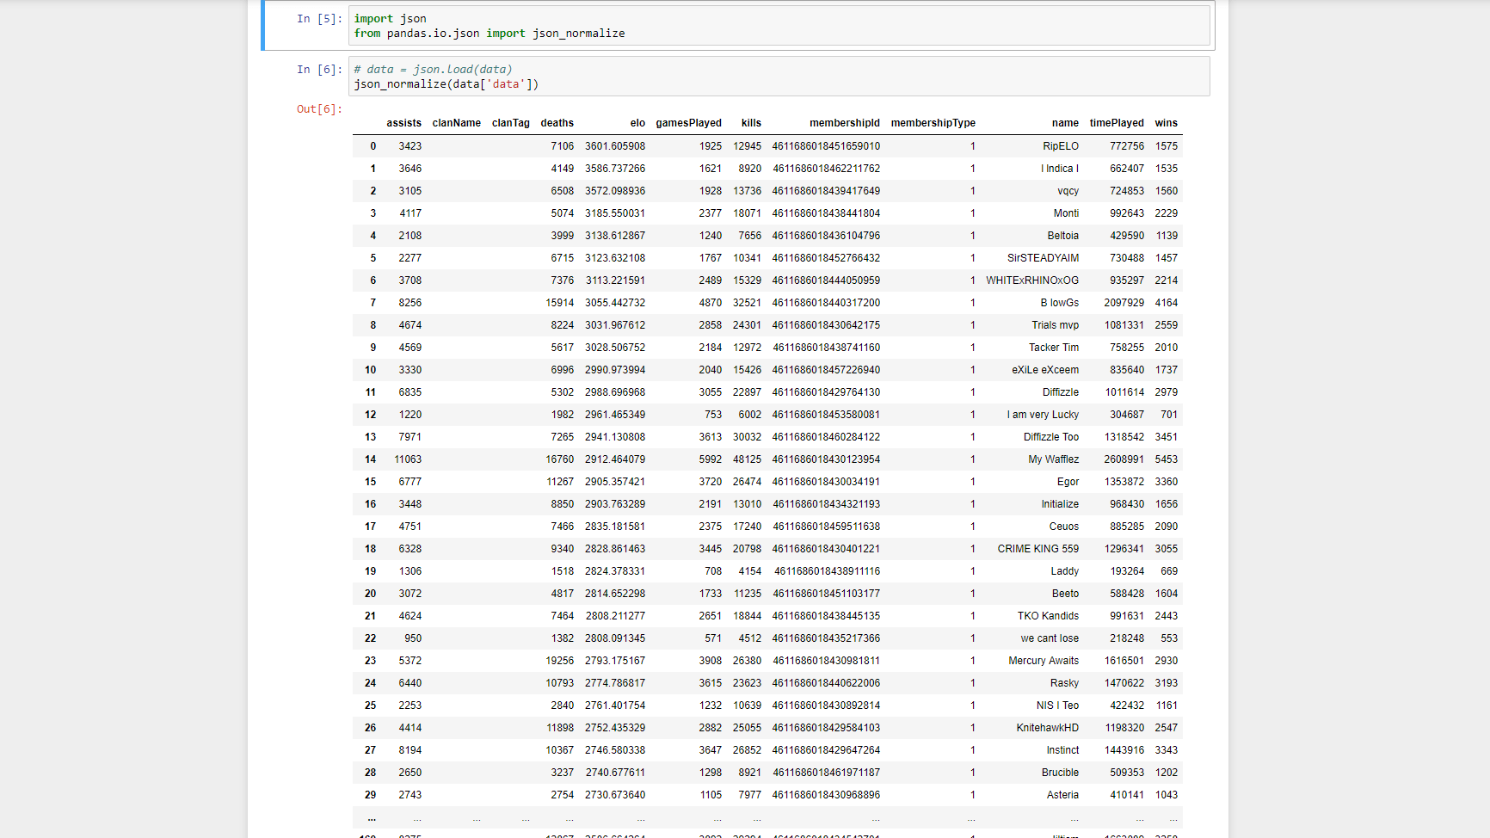Select the name cell My Wafflez
The width and height of the screenshot is (1490, 838).
click(x=1054, y=459)
